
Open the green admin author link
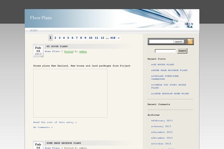tap(83, 51)
